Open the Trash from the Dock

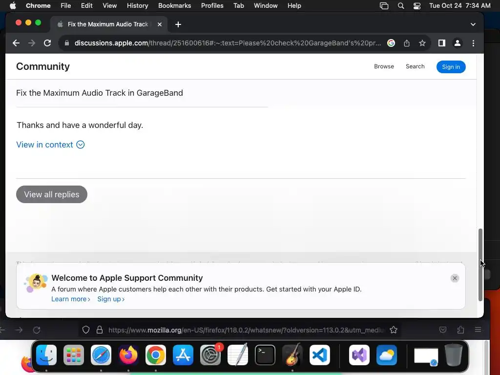[x=454, y=355]
